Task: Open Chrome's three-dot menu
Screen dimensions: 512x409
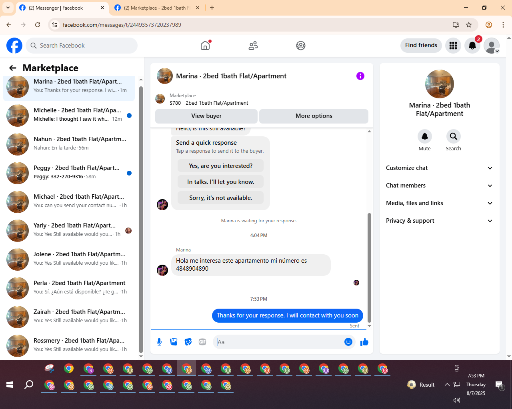Action: point(503,25)
